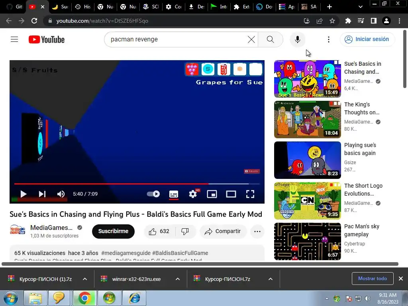Open the Chrome extensions puzzle icon

click(x=348, y=21)
